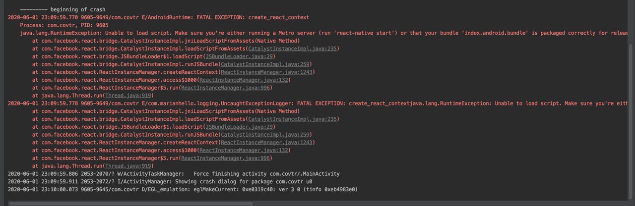Image resolution: width=635 pixels, height=206 pixels.
Task: Open Thread.java:919 link under AndroidRuntime exception
Action: tap(128, 96)
